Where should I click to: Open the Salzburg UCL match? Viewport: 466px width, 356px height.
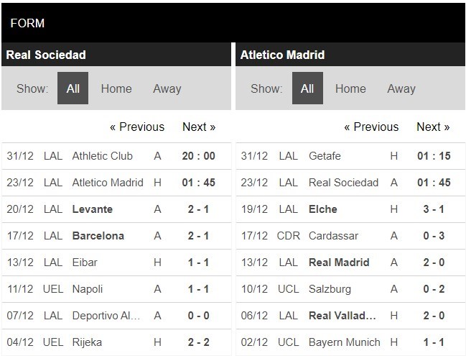330,288
